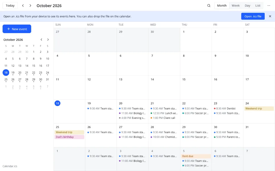This screenshot has width=275, height=171.
Task: Select day 24 in mini calendar
Action: click(48, 73)
